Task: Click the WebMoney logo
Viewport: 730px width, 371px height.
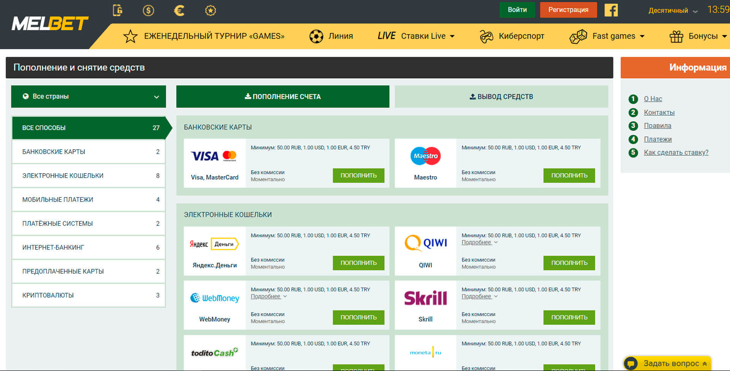Action: tap(214, 298)
